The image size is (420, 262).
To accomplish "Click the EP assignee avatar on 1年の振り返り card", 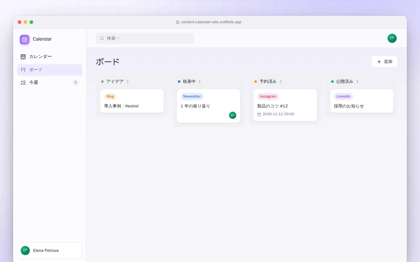I will pos(233,115).
